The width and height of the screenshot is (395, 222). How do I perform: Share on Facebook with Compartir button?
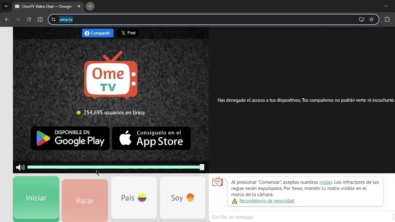pos(98,33)
